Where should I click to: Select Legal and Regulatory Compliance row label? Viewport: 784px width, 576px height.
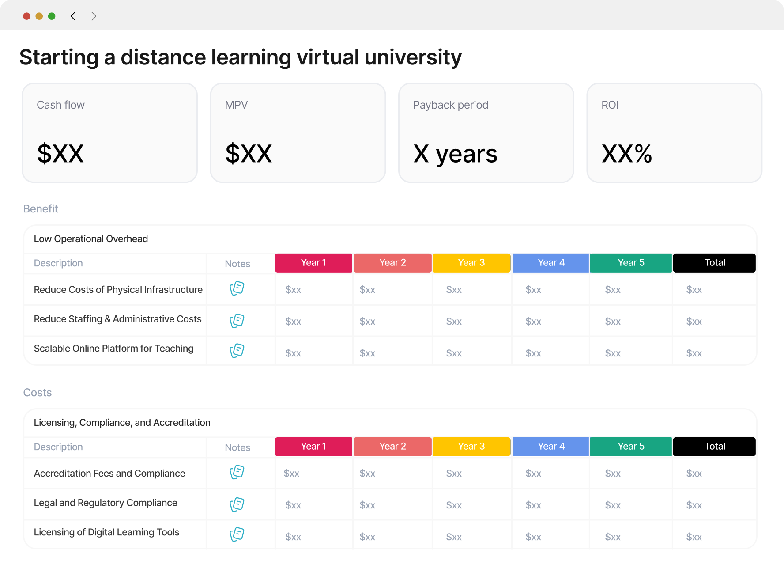[106, 503]
